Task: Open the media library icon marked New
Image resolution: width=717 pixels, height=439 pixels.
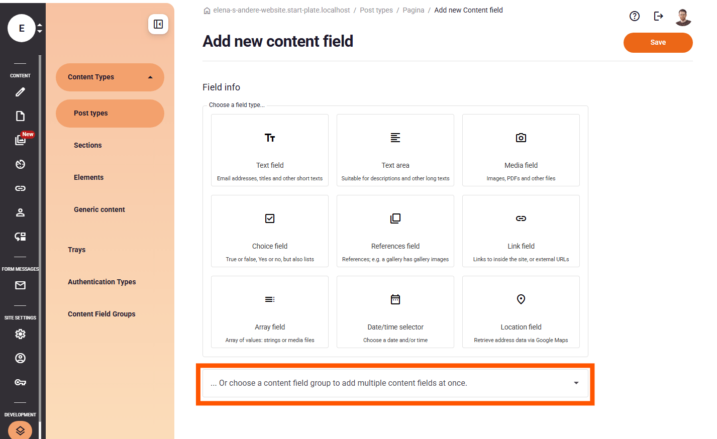Action: 20,140
